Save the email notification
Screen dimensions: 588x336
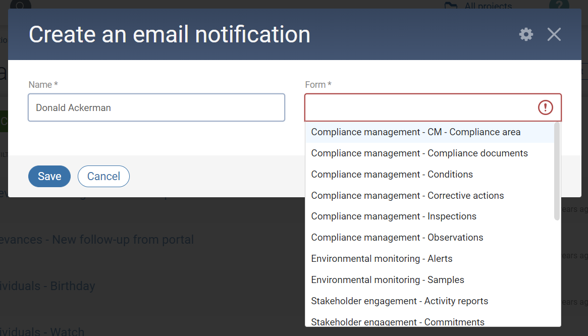49,176
